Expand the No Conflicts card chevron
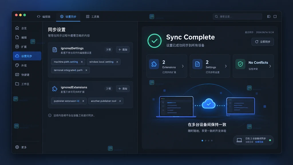 270,66
